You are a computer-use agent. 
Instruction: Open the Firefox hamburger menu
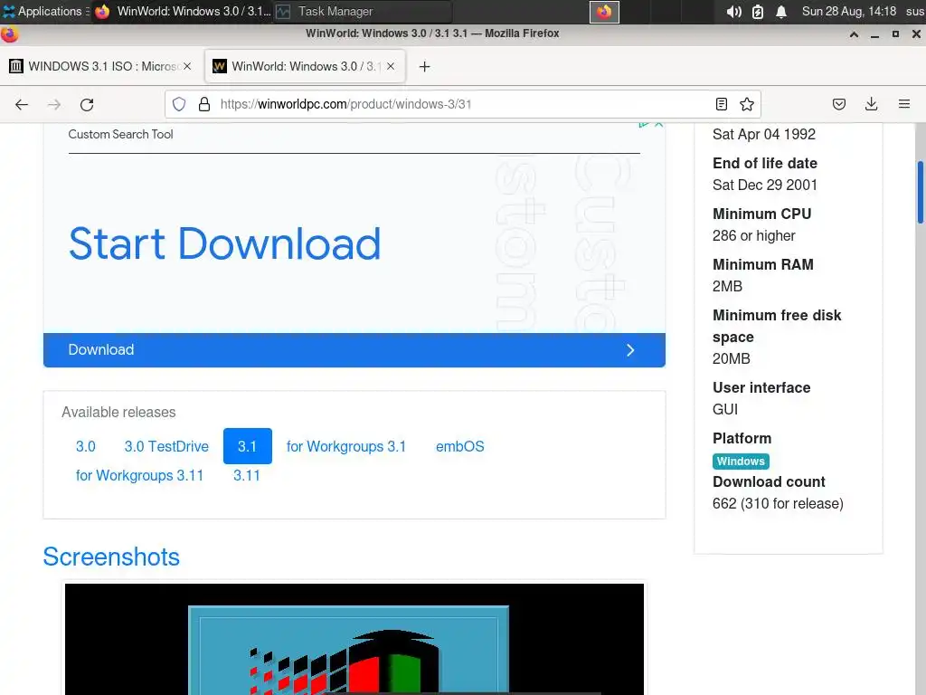(903, 105)
